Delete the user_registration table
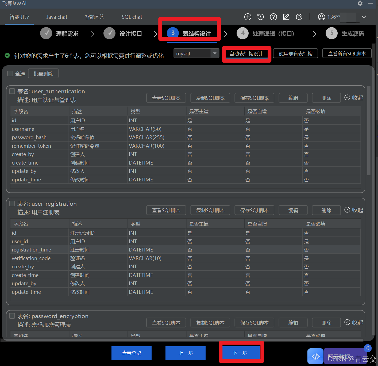The width and height of the screenshot is (378, 366). 326,210
